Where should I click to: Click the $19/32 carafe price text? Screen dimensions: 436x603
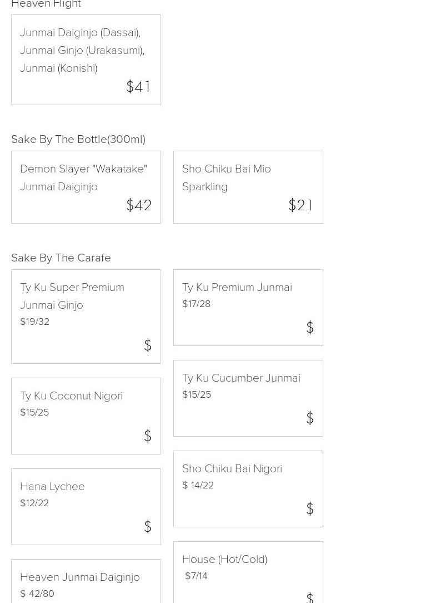(34, 322)
